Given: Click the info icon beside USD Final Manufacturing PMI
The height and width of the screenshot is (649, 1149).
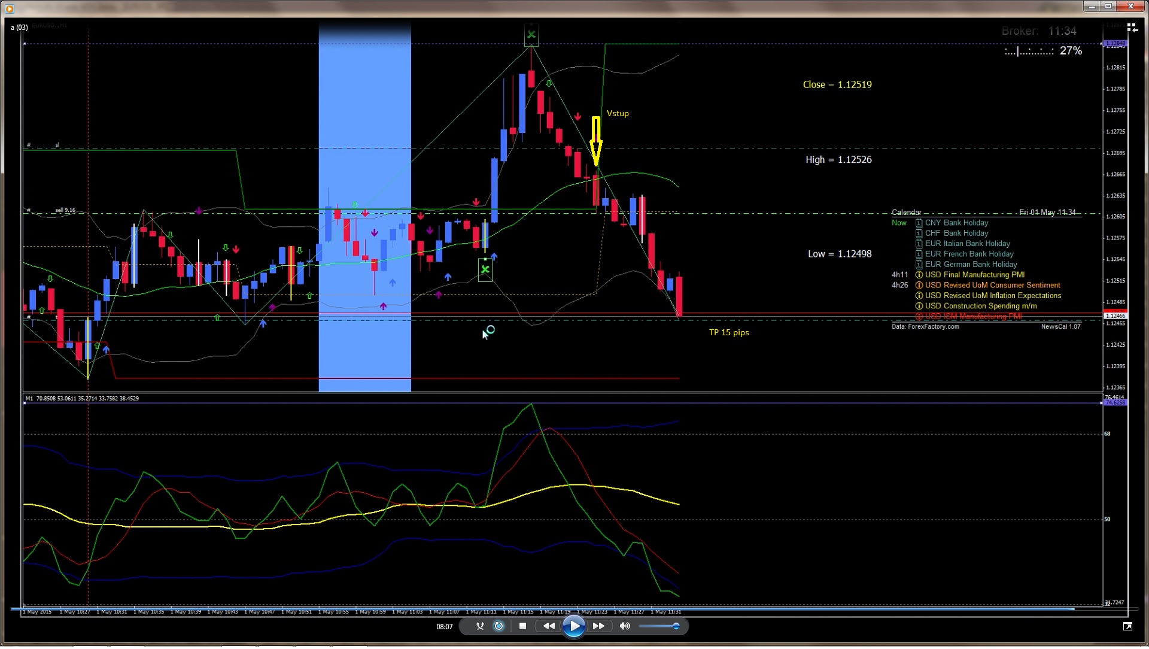Looking at the screenshot, I should (x=919, y=275).
